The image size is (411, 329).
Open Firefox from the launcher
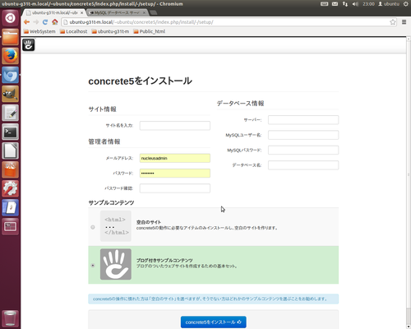tap(11, 56)
